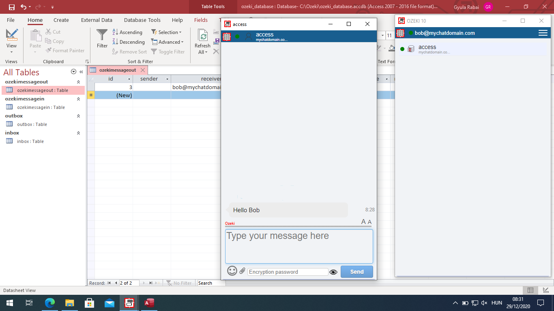Click Remove Sort in ribbon
Screen dimensions: 554x311
tap(129, 52)
